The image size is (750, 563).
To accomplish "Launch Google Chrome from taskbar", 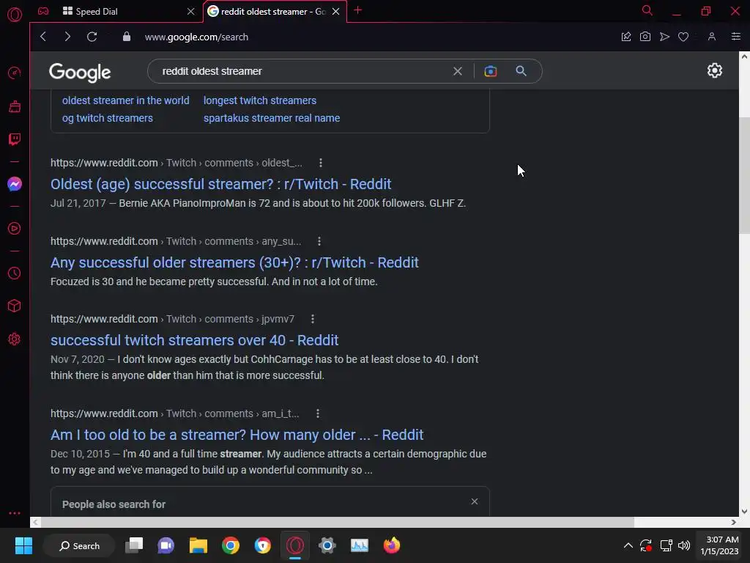I will 231,545.
